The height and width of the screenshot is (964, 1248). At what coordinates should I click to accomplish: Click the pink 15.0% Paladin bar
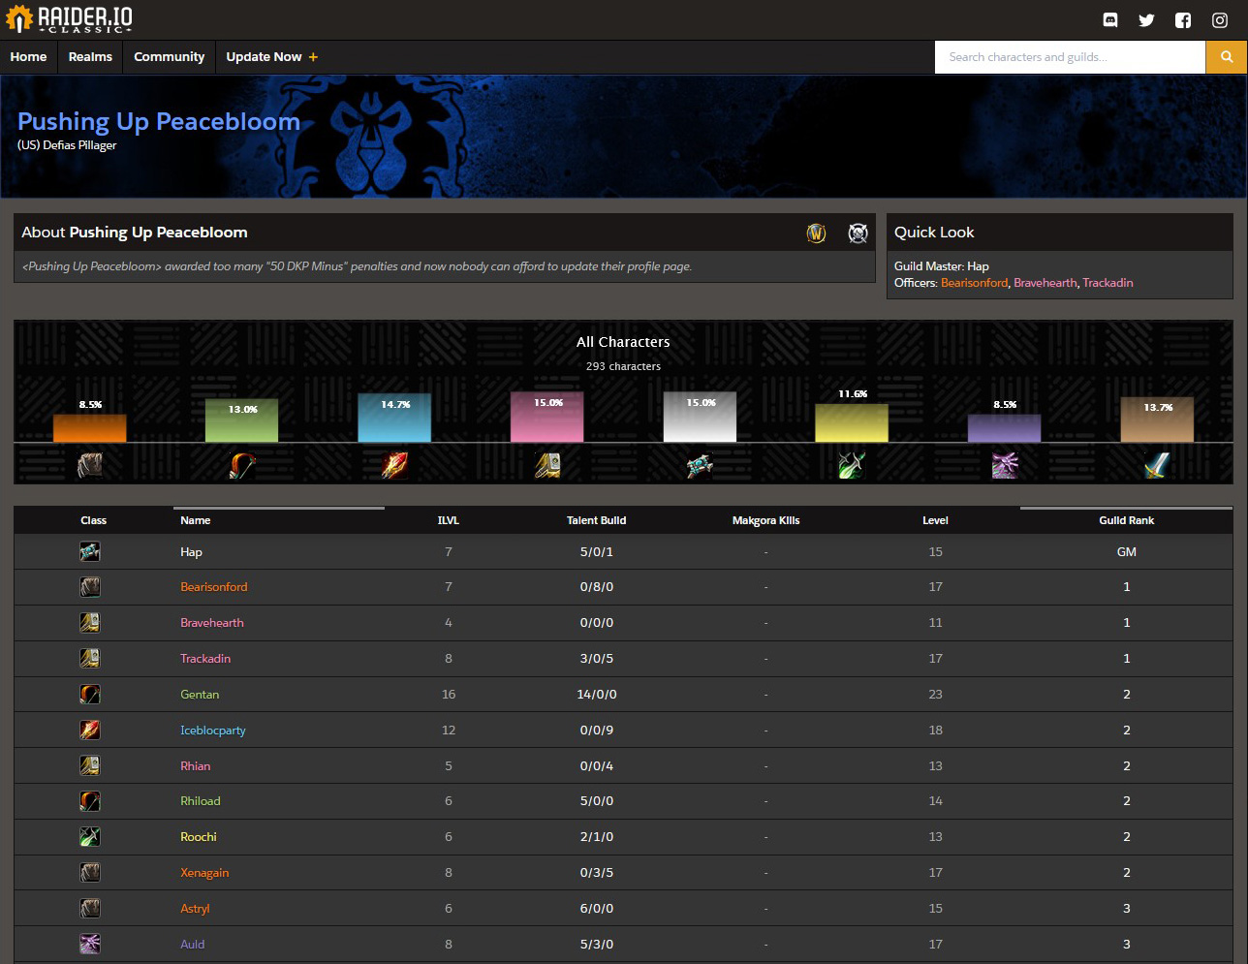(547, 418)
